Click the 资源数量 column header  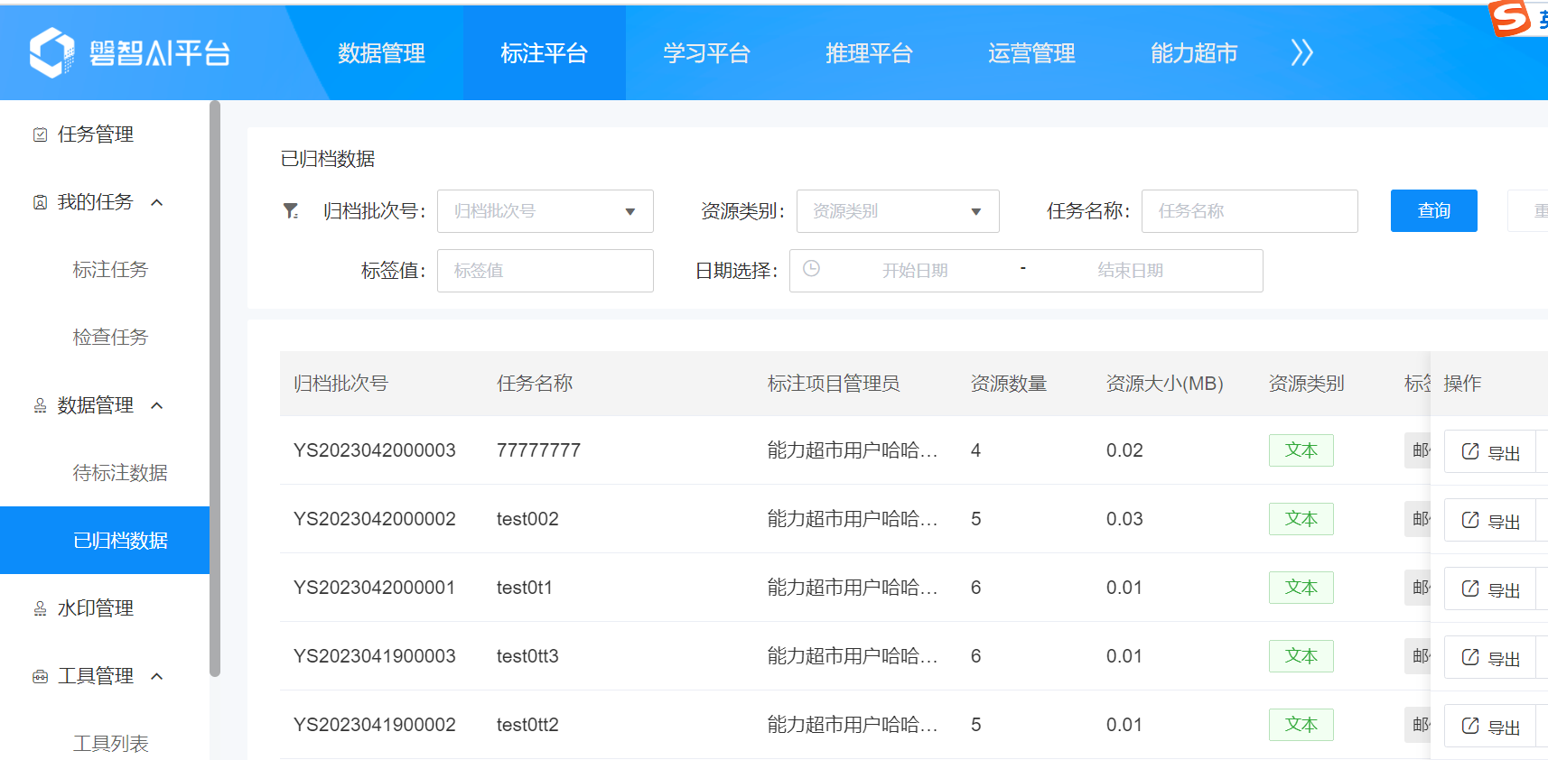1009,384
